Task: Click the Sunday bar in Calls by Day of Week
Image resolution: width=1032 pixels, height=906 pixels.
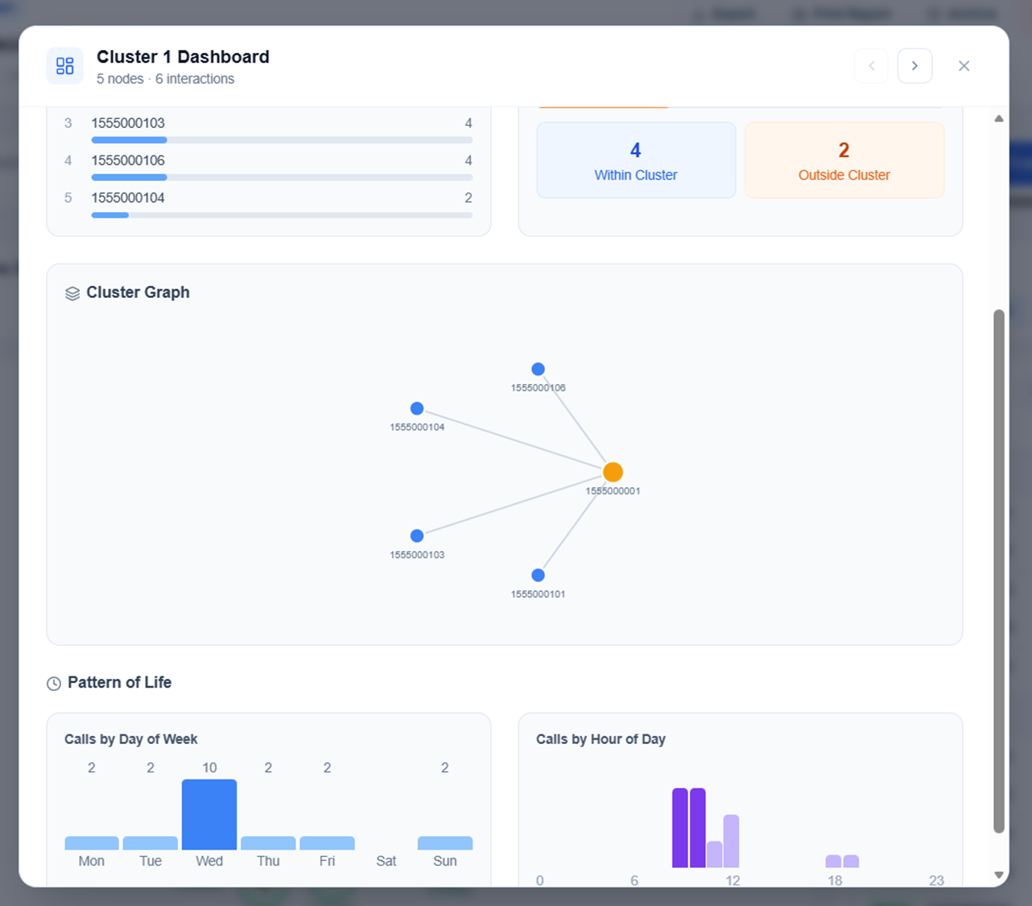Action: (x=444, y=844)
